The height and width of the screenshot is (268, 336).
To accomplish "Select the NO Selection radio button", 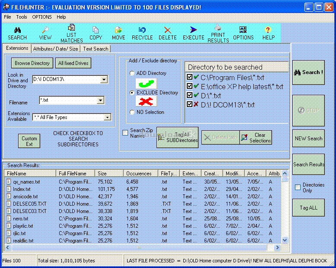I will (132, 112).
